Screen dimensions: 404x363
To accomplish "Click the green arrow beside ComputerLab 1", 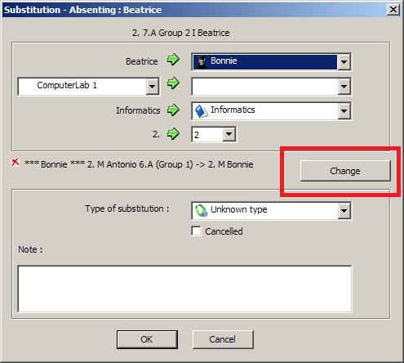I will 173,83.
